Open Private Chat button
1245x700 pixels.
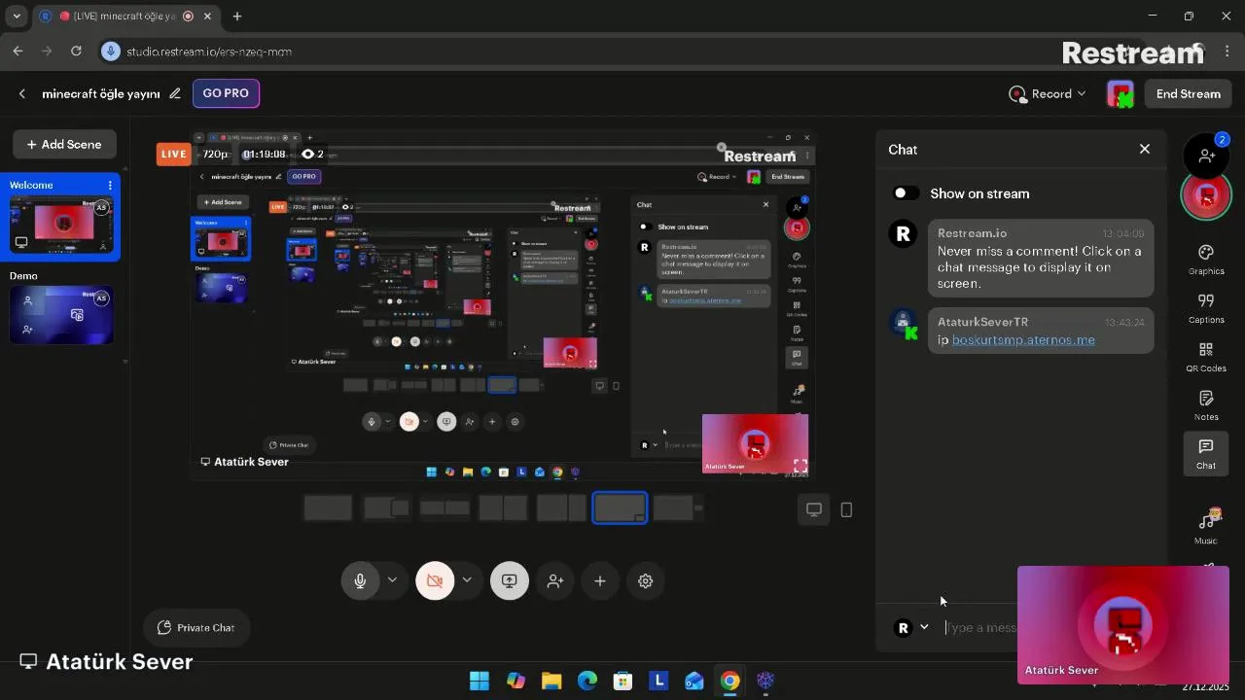click(196, 627)
